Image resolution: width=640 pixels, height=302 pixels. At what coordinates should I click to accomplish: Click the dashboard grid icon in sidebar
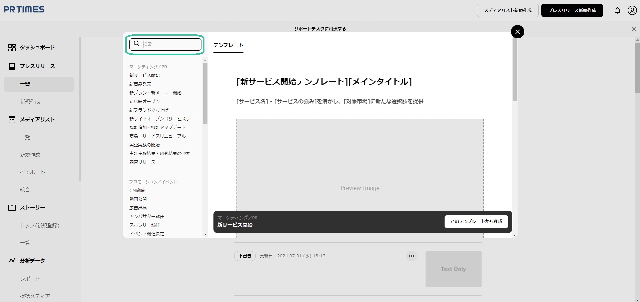pyautogui.click(x=12, y=48)
